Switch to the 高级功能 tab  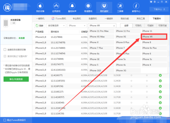(125, 18)
